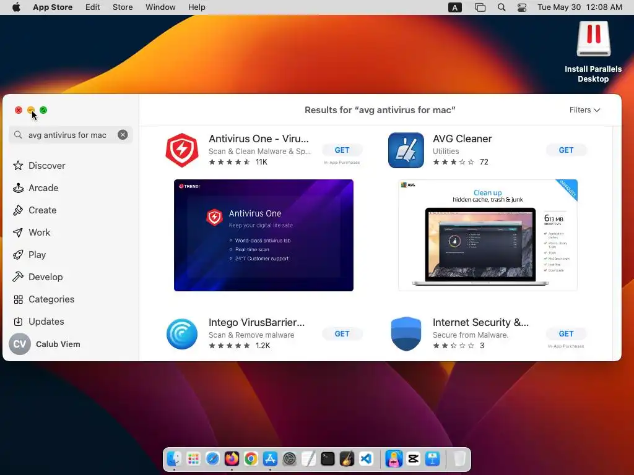Open the AVG Cleaner screenshot preview
This screenshot has width=634, height=475.
[488, 235]
